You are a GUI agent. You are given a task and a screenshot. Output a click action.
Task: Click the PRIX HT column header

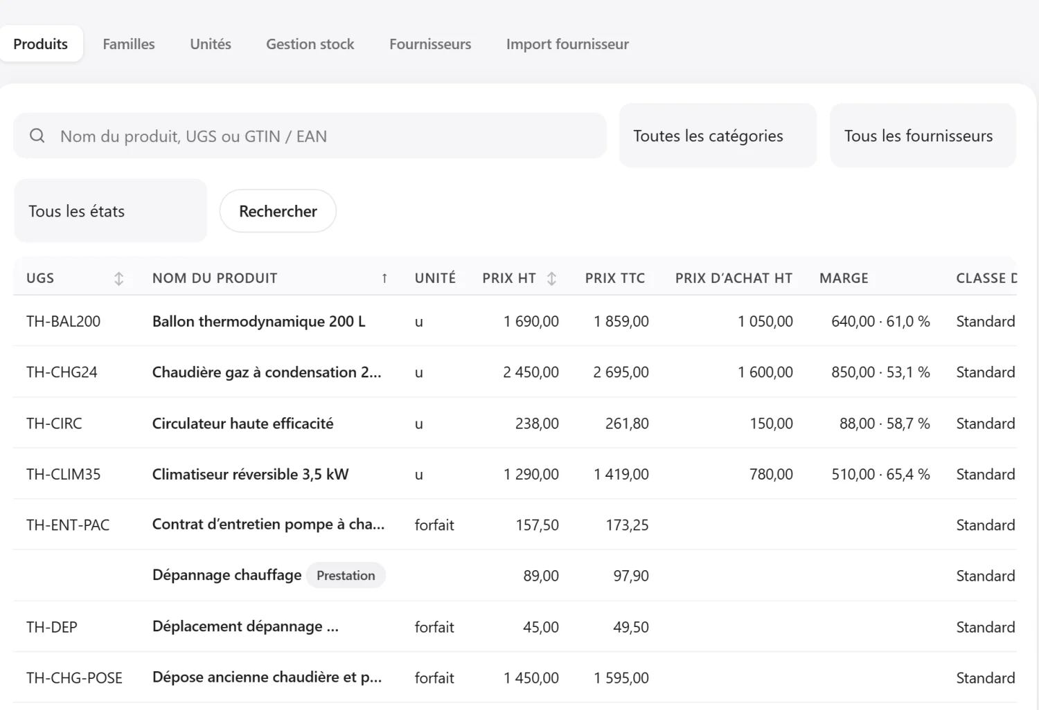coord(509,278)
